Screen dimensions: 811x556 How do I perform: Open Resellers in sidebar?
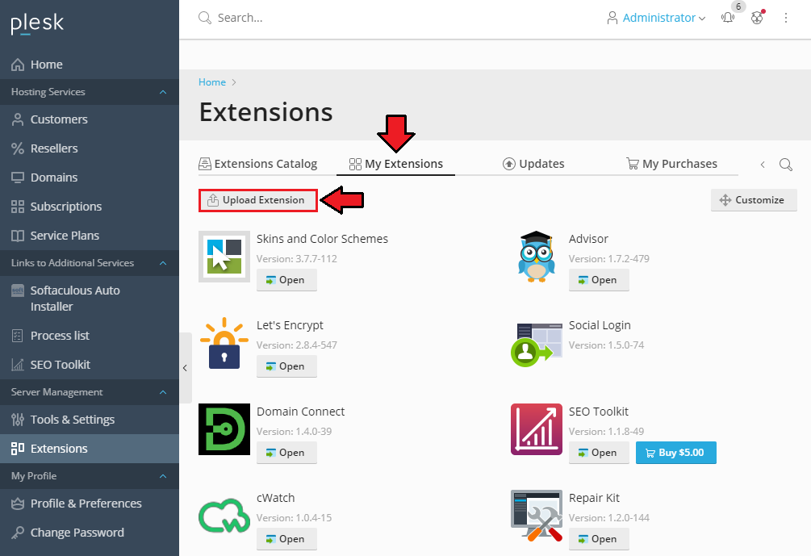(90, 148)
